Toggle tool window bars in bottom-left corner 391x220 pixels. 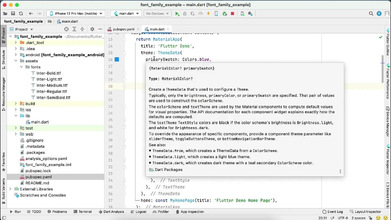4,218
